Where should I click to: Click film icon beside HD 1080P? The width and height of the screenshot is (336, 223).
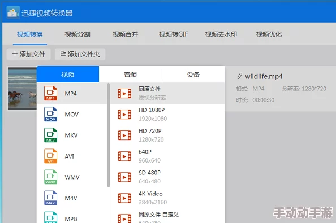coord(124,115)
